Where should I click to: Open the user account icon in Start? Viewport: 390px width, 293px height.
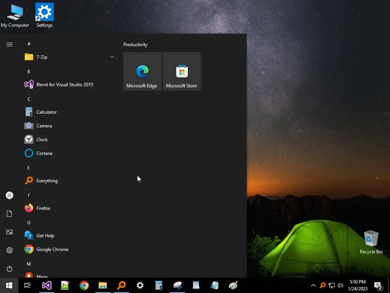[10, 195]
